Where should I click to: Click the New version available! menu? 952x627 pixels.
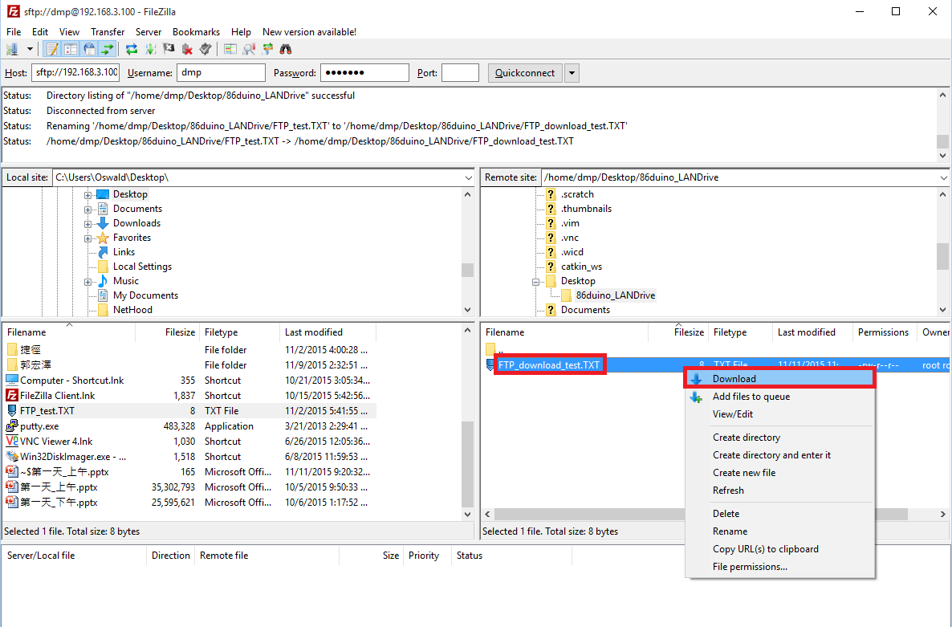[x=309, y=31]
